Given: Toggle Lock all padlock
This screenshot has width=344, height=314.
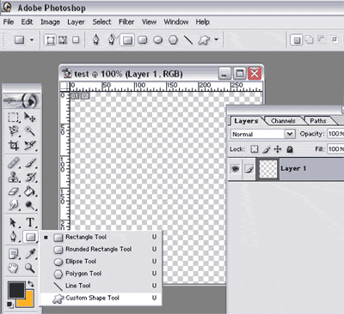Looking at the screenshot, I should pyautogui.click(x=290, y=149).
